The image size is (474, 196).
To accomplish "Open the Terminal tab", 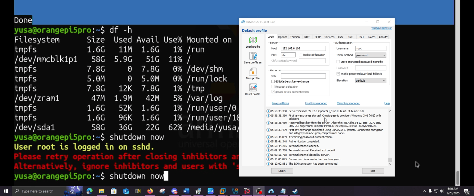I will point(295,37).
